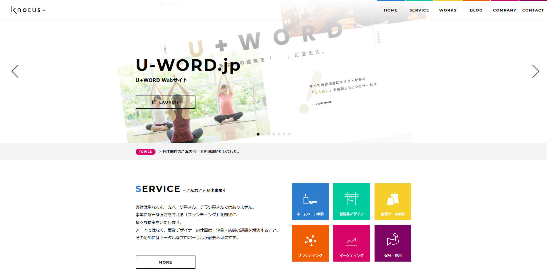The width and height of the screenshot is (547, 278).
Task: Open the blue ホームページ制作 tile
Action: pos(310,202)
